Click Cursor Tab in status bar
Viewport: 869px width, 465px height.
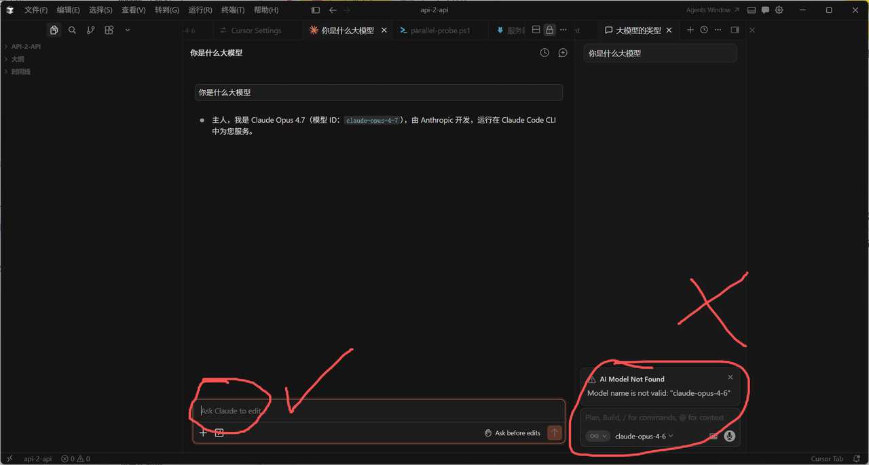827,459
